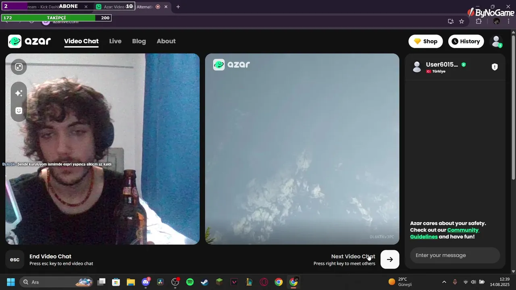Viewport: 516px width, 290px height.
Task: Open the browser extensions puzzle icon
Action: pyautogui.click(x=479, y=21)
